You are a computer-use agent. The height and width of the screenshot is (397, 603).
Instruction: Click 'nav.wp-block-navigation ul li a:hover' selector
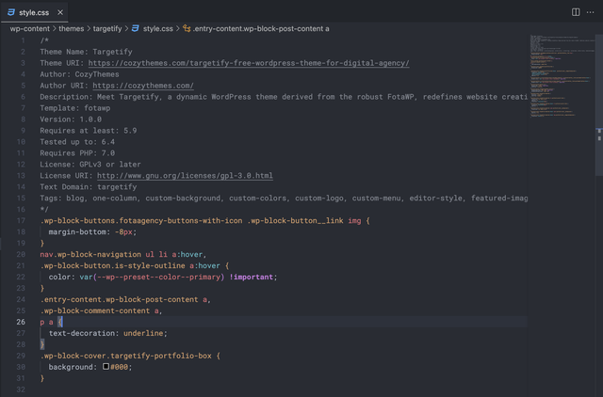tap(123, 255)
